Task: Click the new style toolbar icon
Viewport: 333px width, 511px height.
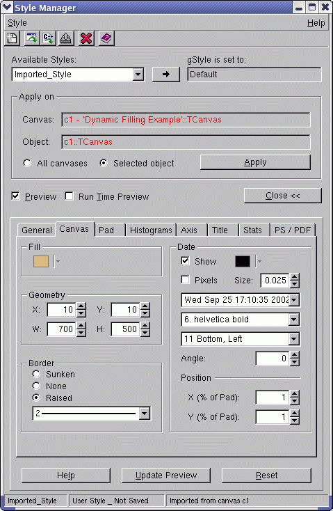Action: point(13,38)
